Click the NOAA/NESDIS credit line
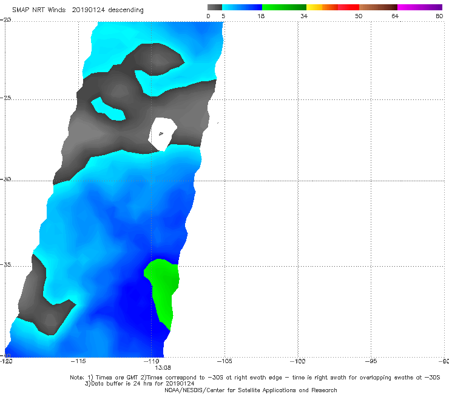Screen dimensions: 449x394 coord(251,390)
